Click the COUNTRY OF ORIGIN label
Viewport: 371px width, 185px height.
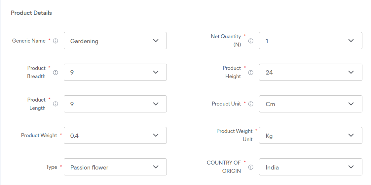pos(224,167)
